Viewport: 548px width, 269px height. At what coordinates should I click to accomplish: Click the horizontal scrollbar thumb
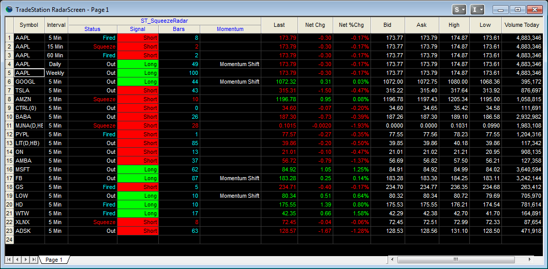(455, 260)
